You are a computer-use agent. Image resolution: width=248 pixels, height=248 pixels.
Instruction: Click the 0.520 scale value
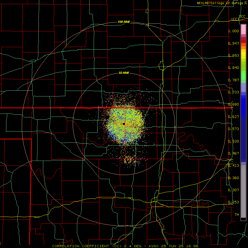[233, 141]
